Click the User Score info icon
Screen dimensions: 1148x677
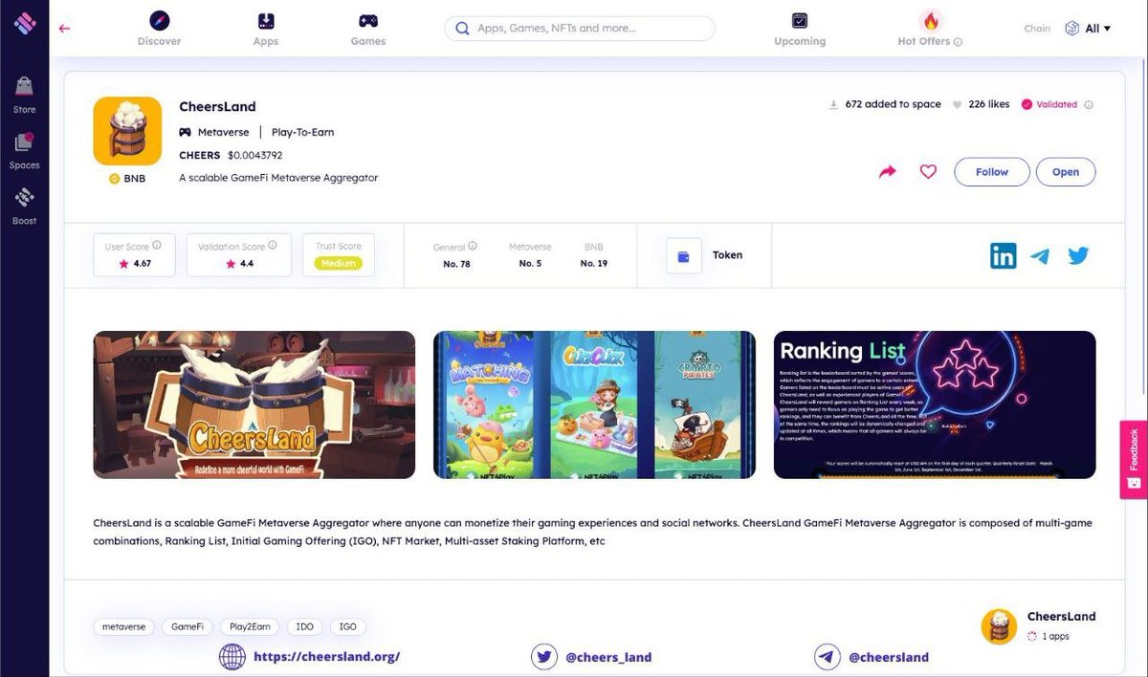click(156, 246)
